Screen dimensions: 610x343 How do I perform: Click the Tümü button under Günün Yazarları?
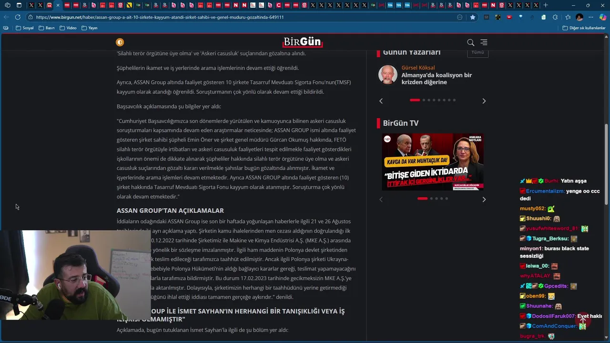click(x=478, y=52)
